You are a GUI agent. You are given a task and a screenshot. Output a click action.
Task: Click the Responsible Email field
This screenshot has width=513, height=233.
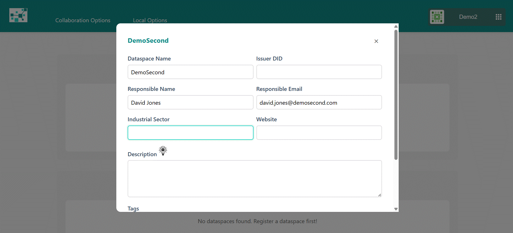click(319, 102)
